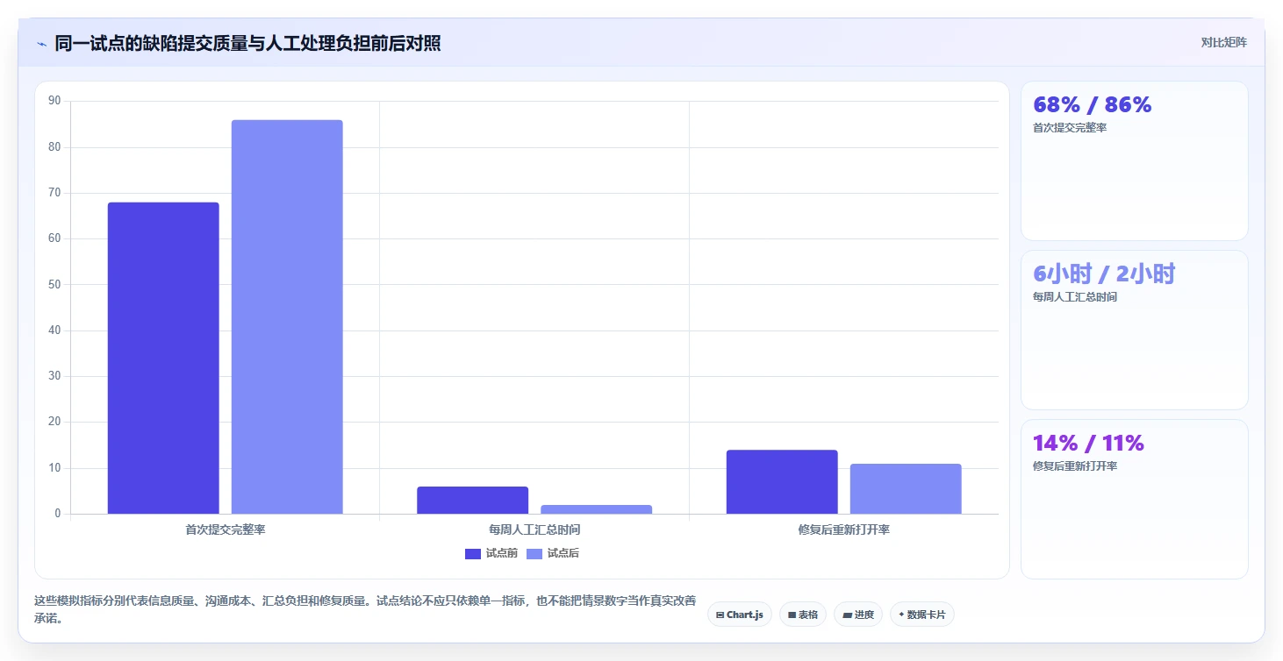Click the 每周人工汇总时间 x-axis label
This screenshot has height=661, width=1283.
click(534, 530)
